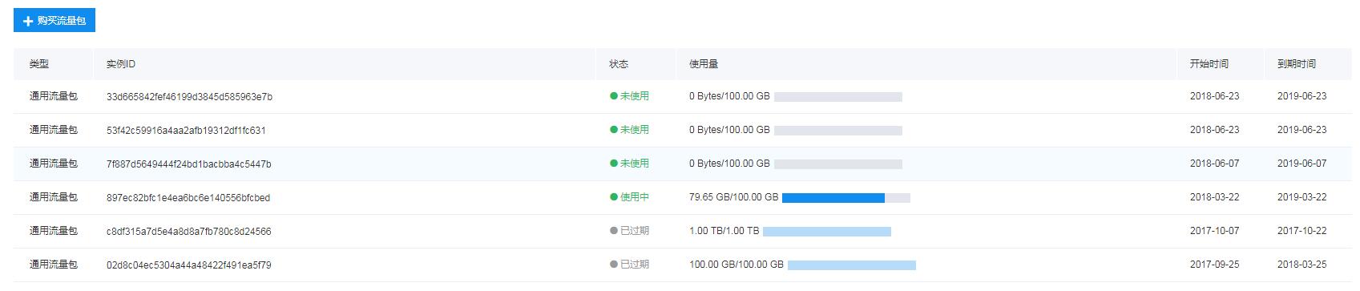
Task: Click 已过期 status of row 02d8c04ec530
Action: coord(630,265)
